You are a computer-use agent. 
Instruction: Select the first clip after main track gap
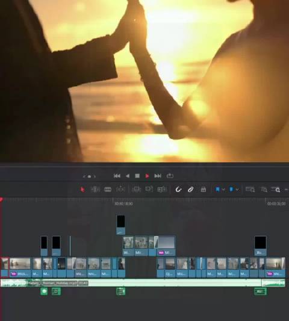point(161,267)
